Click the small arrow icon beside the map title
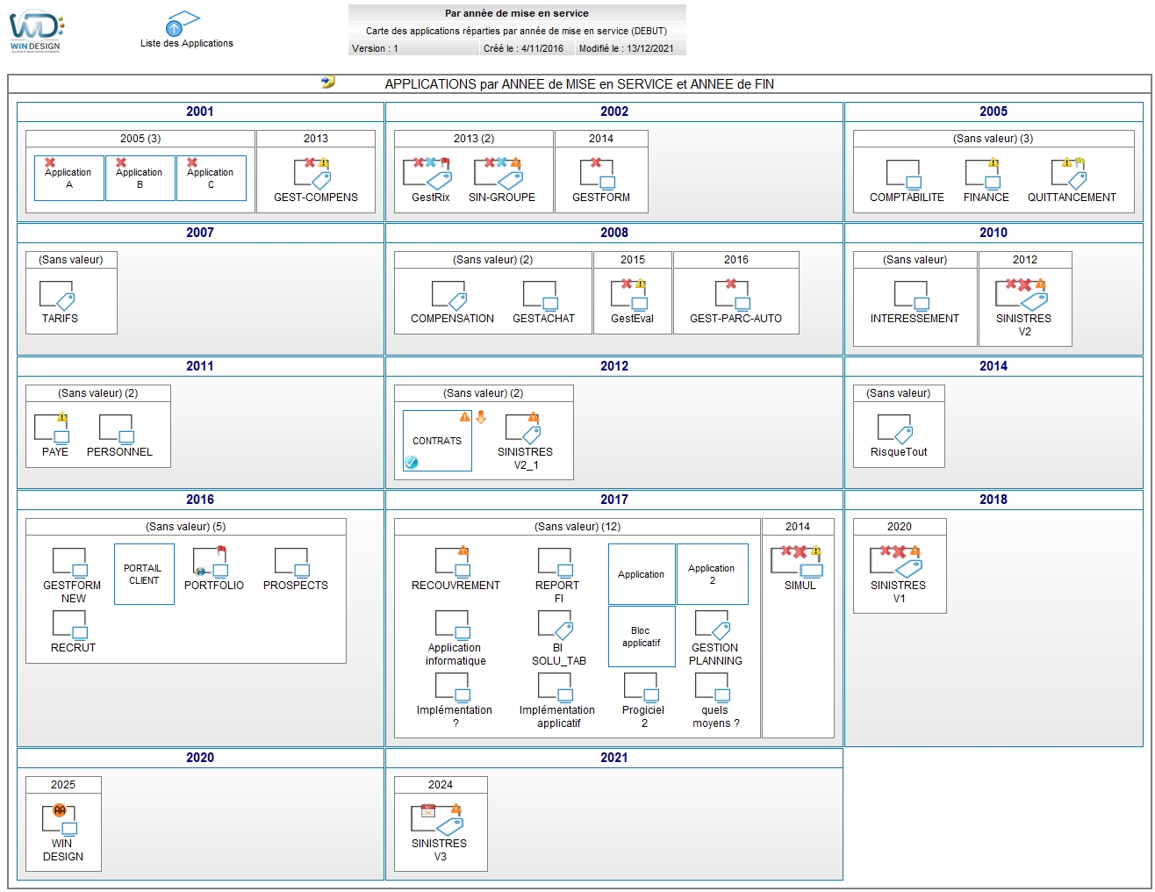 pyautogui.click(x=328, y=82)
